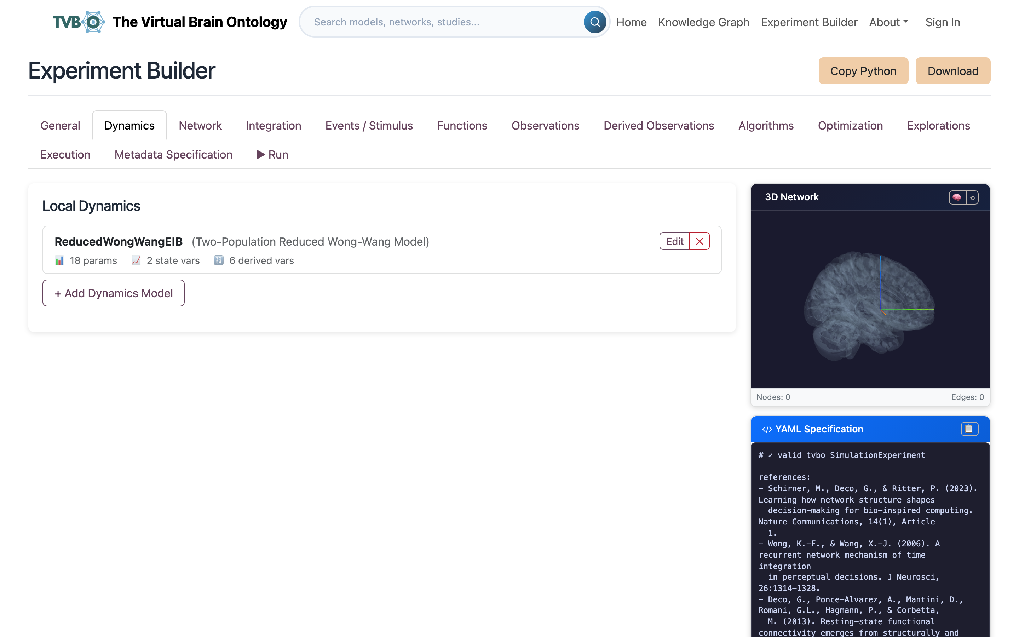This screenshot has width=1019, height=637.
Task: Click 'Nodes: 0' status text
Action: click(773, 397)
